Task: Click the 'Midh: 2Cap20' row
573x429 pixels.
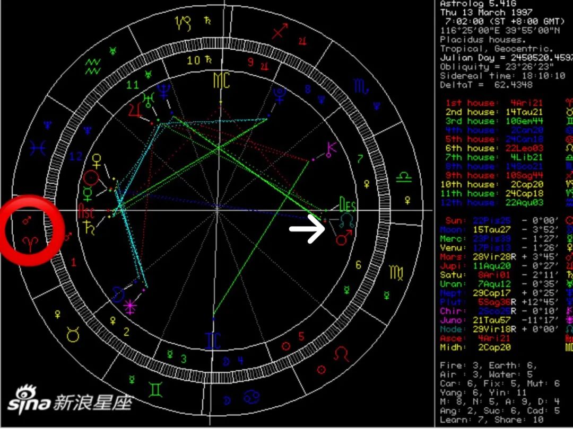Action: pos(475,347)
